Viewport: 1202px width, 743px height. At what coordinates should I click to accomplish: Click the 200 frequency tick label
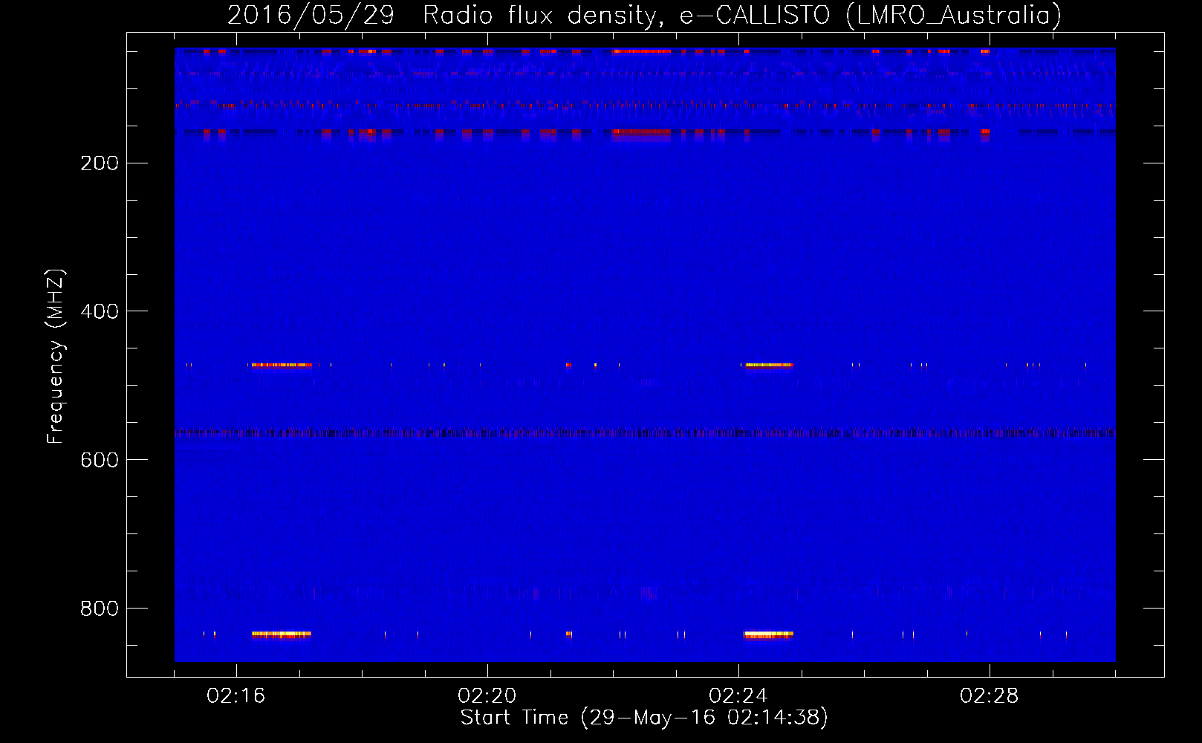click(x=100, y=163)
